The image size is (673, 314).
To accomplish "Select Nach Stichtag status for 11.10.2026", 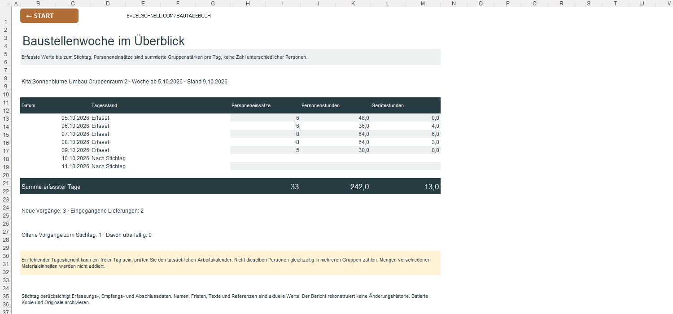I will [x=108, y=166].
